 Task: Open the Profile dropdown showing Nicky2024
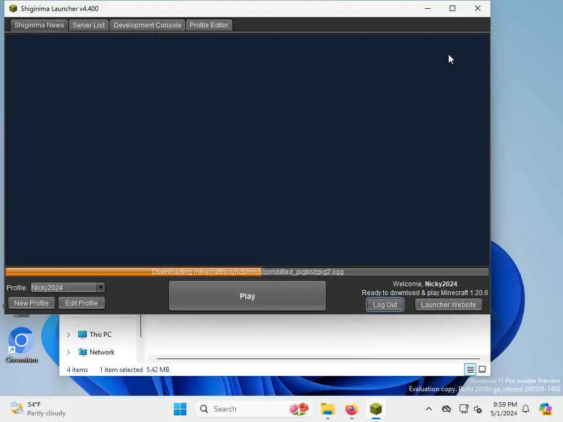tap(68, 287)
